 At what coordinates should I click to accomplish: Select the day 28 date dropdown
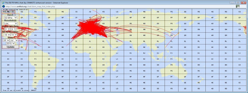click(x=6, y=40)
